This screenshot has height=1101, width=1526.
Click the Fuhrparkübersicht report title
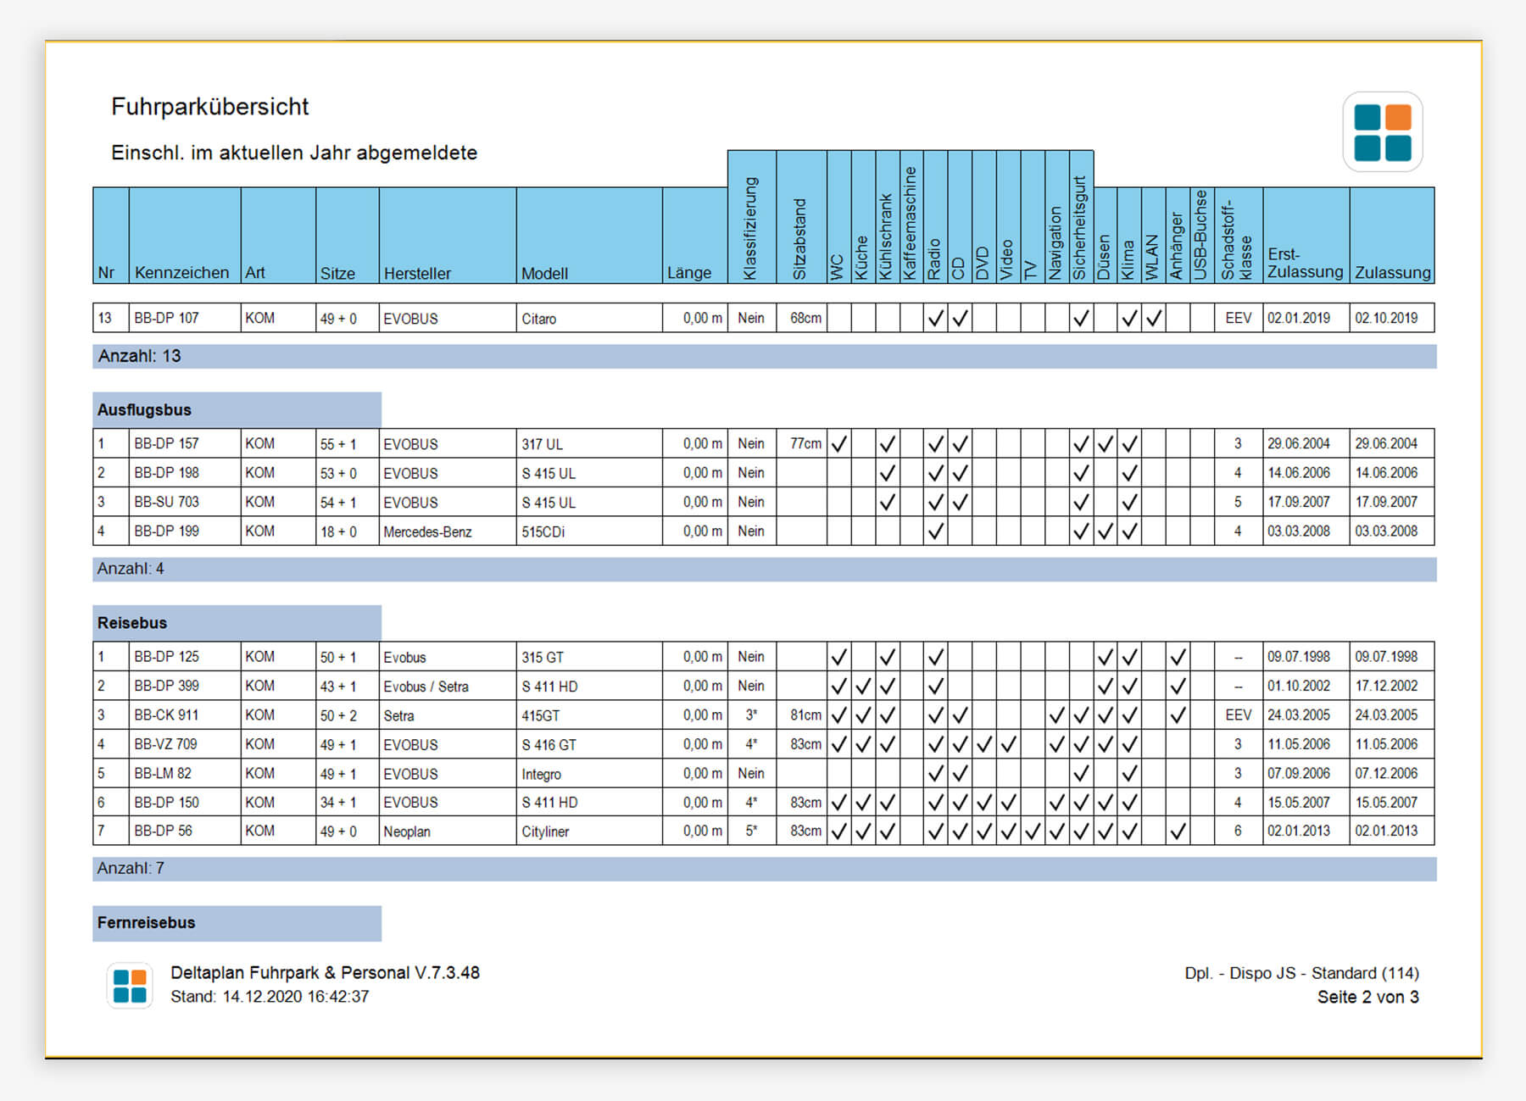[x=210, y=107]
